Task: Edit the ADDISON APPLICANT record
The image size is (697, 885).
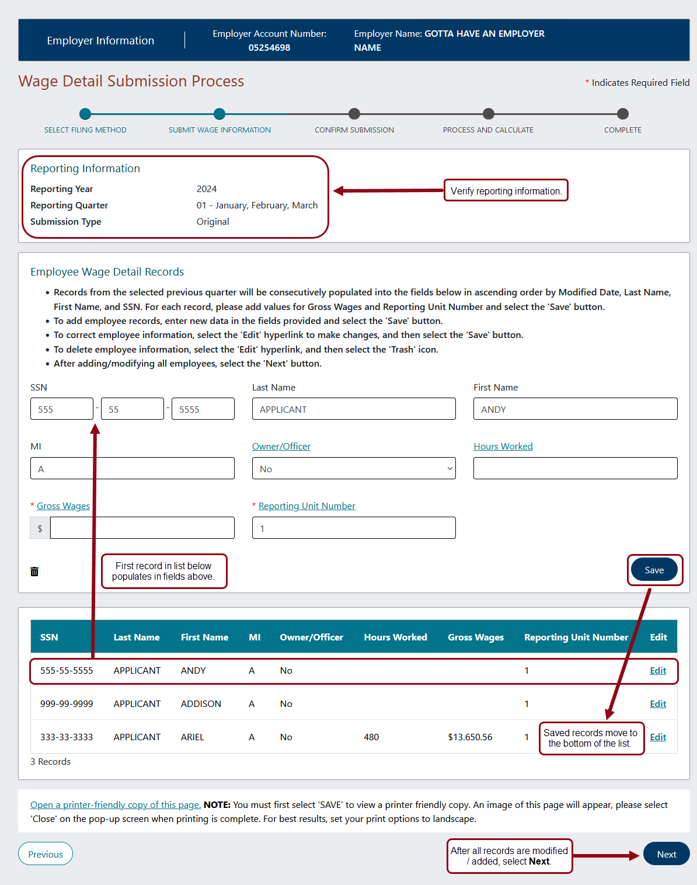Action: (658, 704)
